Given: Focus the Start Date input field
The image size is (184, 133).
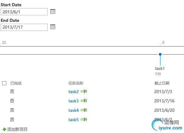Looking at the screenshot, I should click(24, 12).
